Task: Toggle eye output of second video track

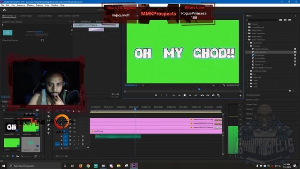Action: 75,124
